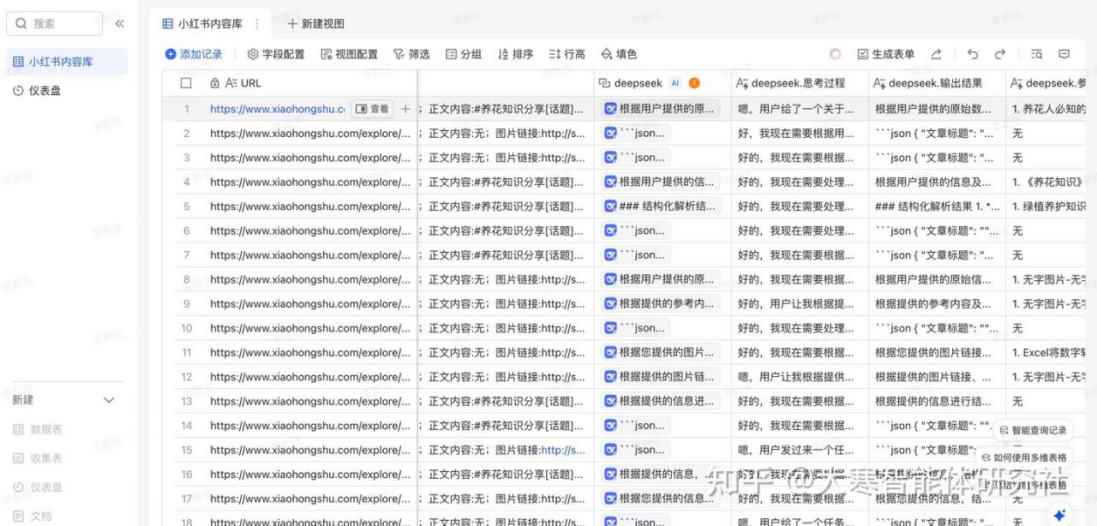Open 视图配置 view settings
Image resolution: width=1097 pixels, height=526 pixels.
coord(349,54)
